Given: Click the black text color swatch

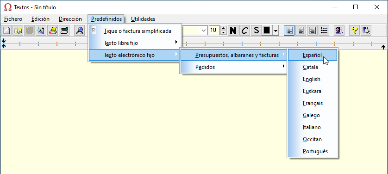Looking at the screenshot, I should 267,31.
